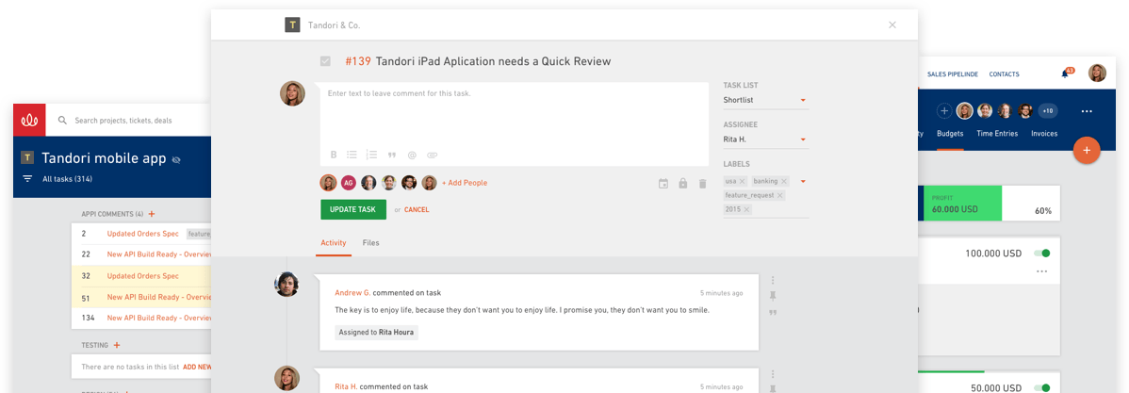Open notifications bell in the right window
The width and height of the screenshot is (1129, 393).
tap(1066, 74)
